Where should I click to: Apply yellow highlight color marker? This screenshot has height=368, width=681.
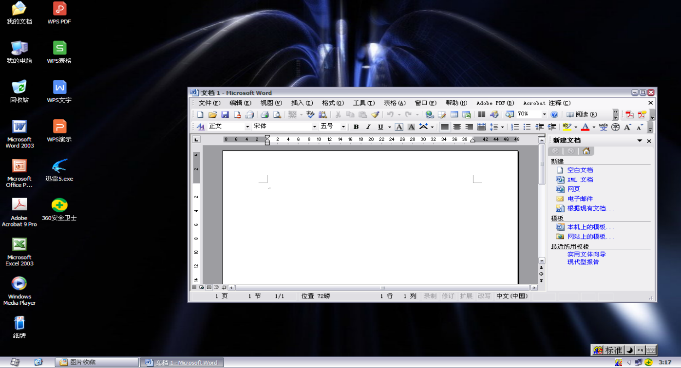coord(567,127)
